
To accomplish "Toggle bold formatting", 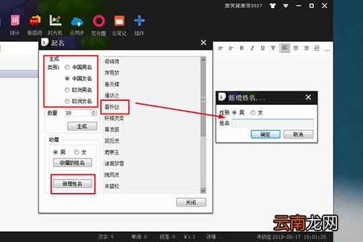I will [x=241, y=48].
